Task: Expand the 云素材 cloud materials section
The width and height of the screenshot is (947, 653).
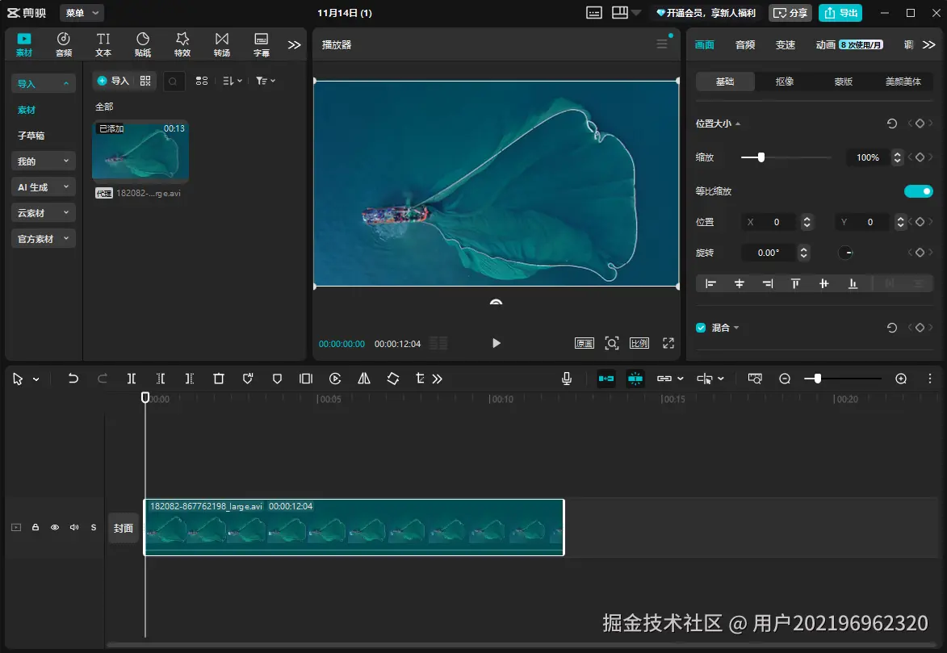Action: click(43, 213)
